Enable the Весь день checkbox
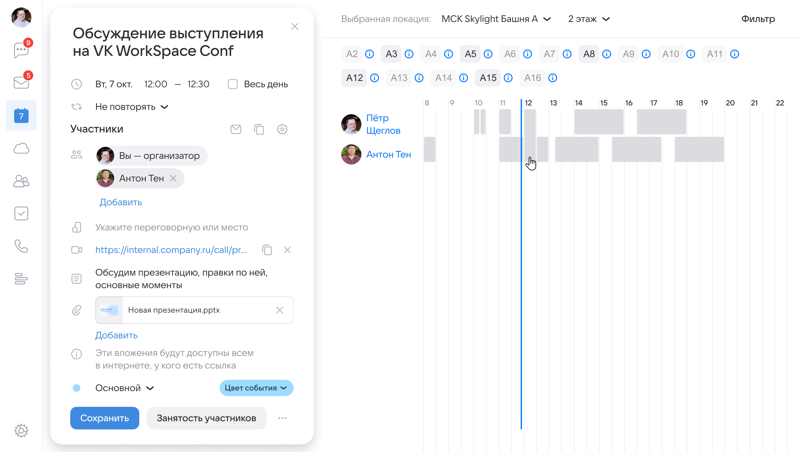803x452 pixels. coord(232,84)
